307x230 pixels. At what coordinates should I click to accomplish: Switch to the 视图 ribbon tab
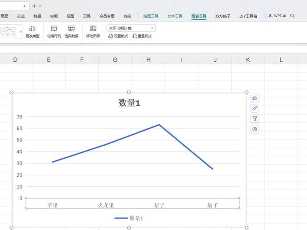pos(70,16)
